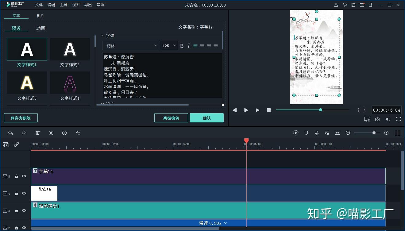
Task: Switch to the 动画 tab
Action: click(41, 28)
